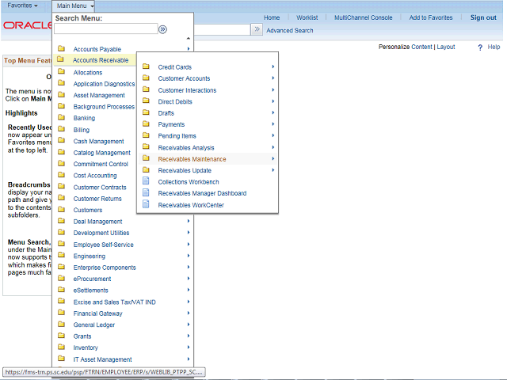
Task: Click the Search Menu text field
Action: coord(105,29)
